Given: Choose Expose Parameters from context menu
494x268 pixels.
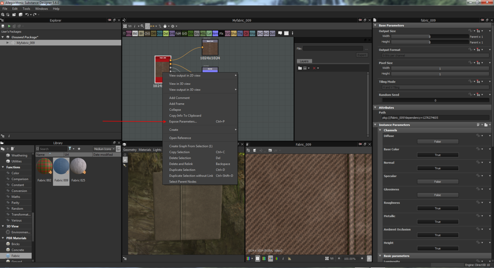Looking at the screenshot, I should point(200,122).
